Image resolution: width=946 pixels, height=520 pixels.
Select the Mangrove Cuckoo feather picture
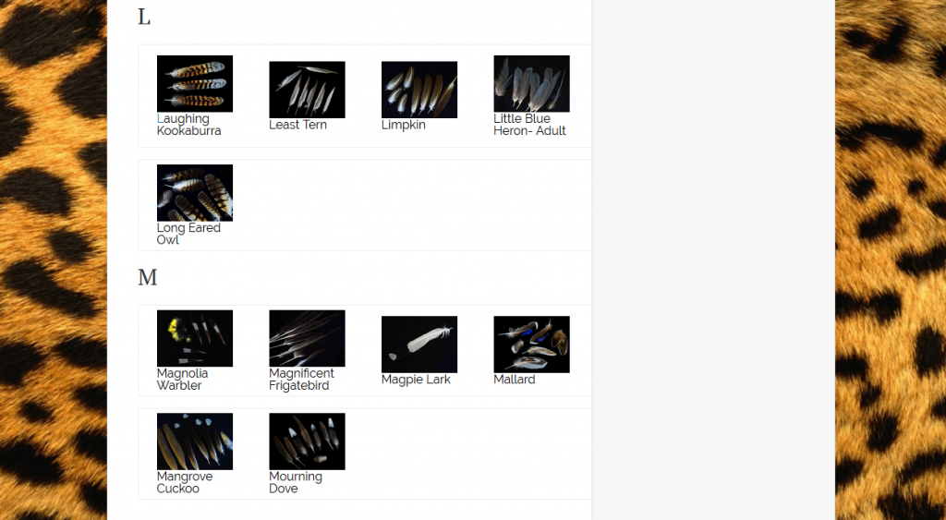[x=195, y=441]
